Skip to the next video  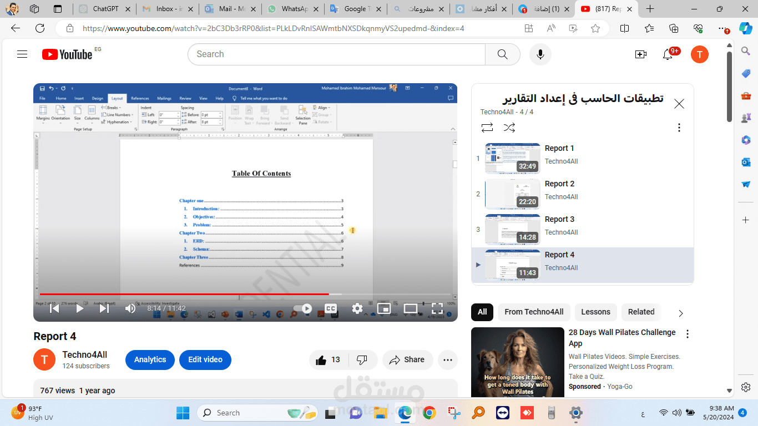coord(104,308)
